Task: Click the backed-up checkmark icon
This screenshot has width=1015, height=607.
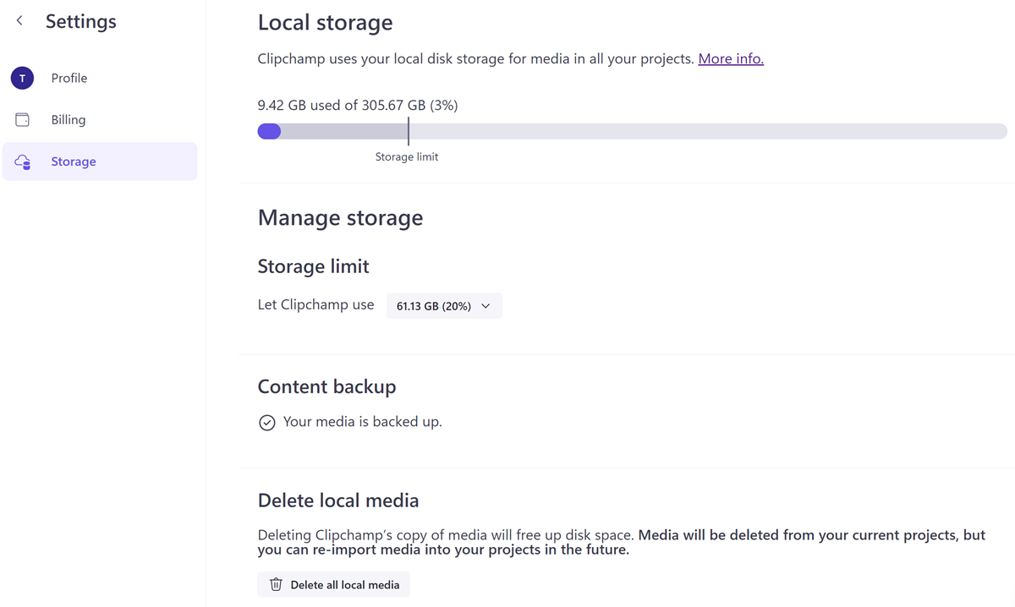Action: (x=267, y=422)
